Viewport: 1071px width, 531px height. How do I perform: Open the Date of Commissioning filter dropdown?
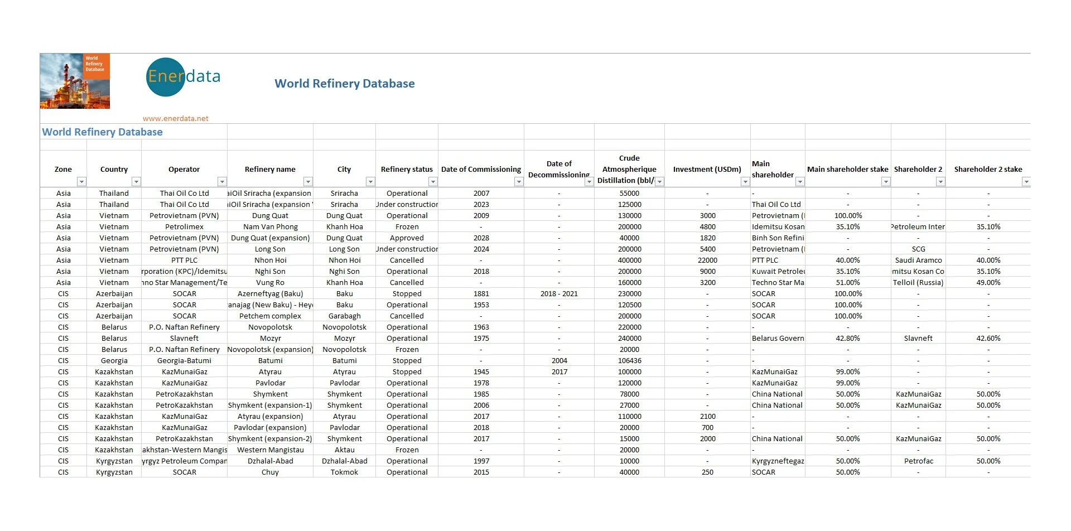tap(519, 182)
